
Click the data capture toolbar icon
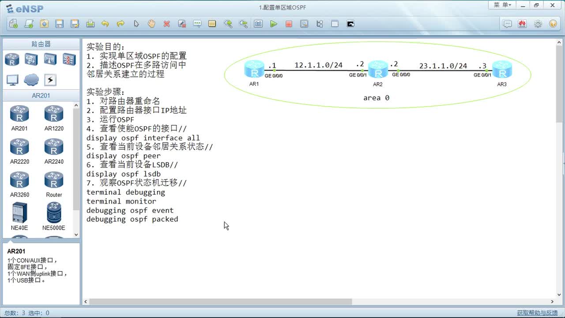pos(304,24)
